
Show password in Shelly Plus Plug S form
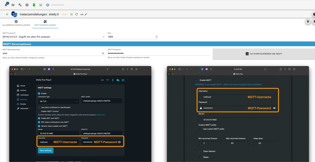click(x=119, y=142)
